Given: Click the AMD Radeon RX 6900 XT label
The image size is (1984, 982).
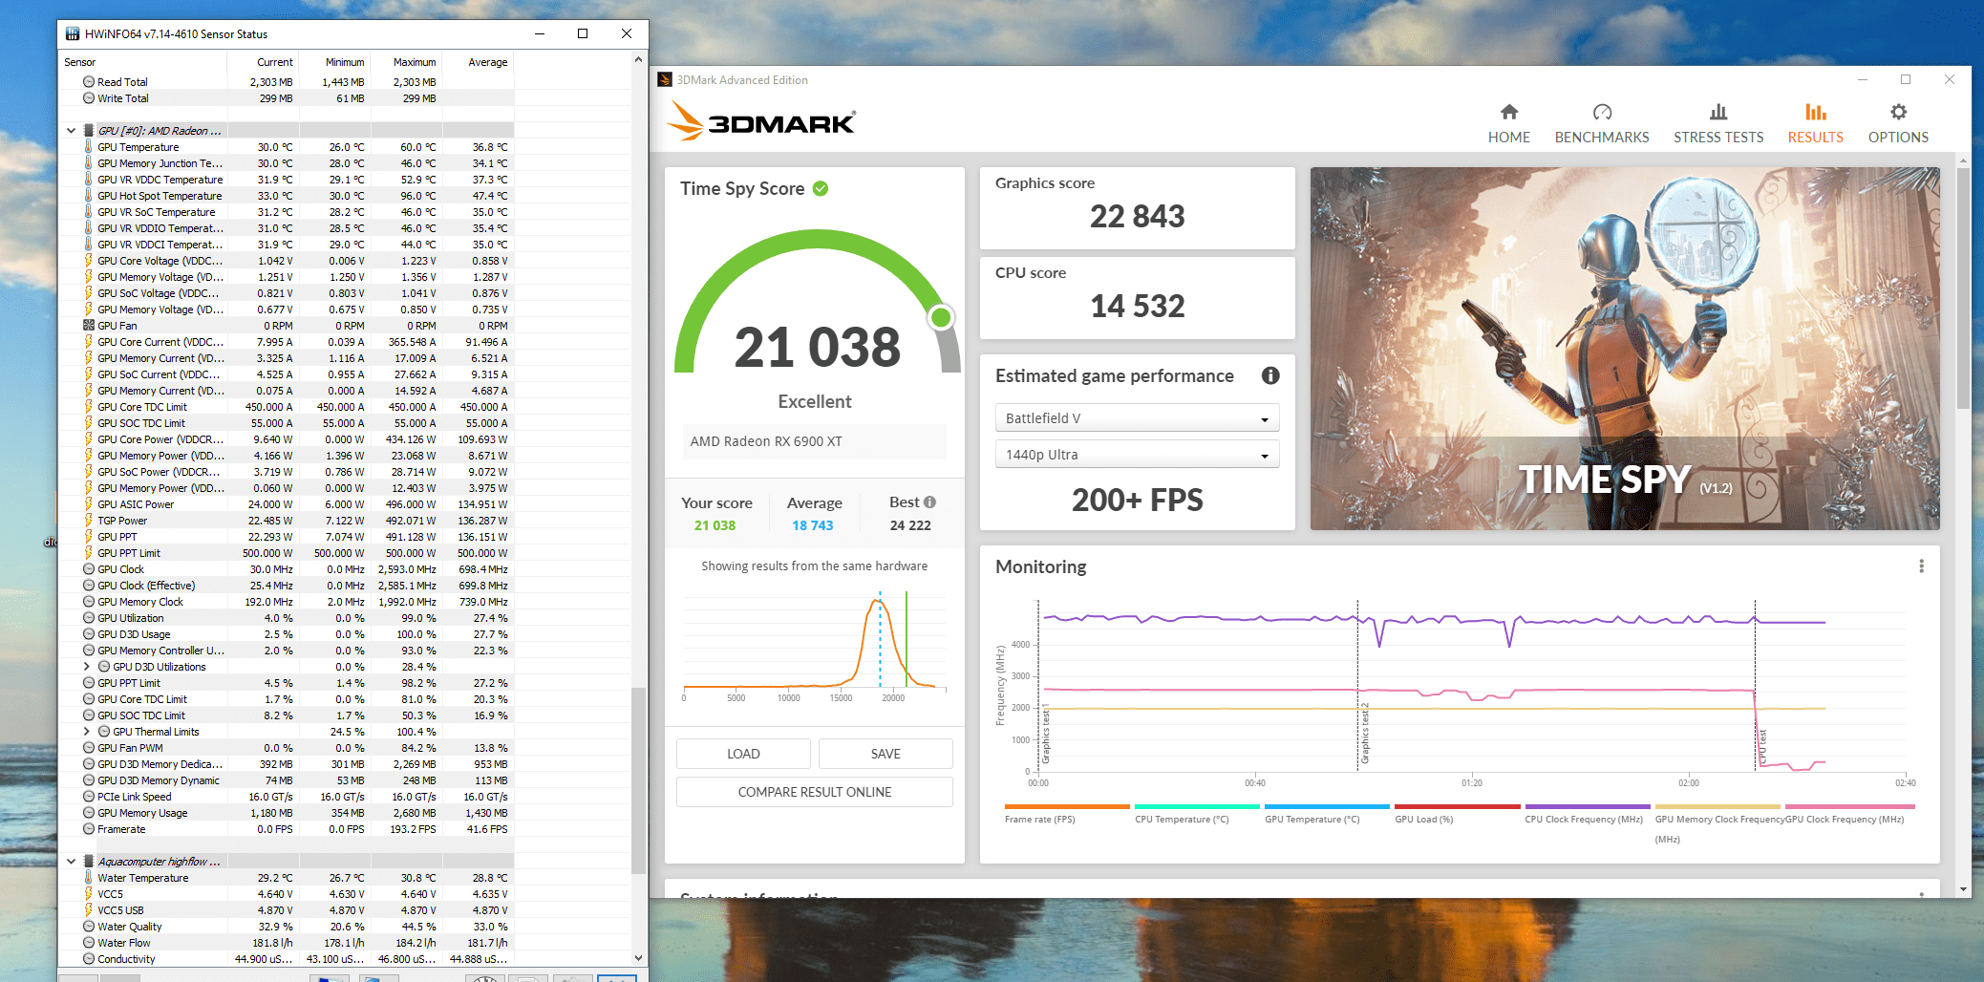Looking at the screenshot, I should click(x=766, y=441).
